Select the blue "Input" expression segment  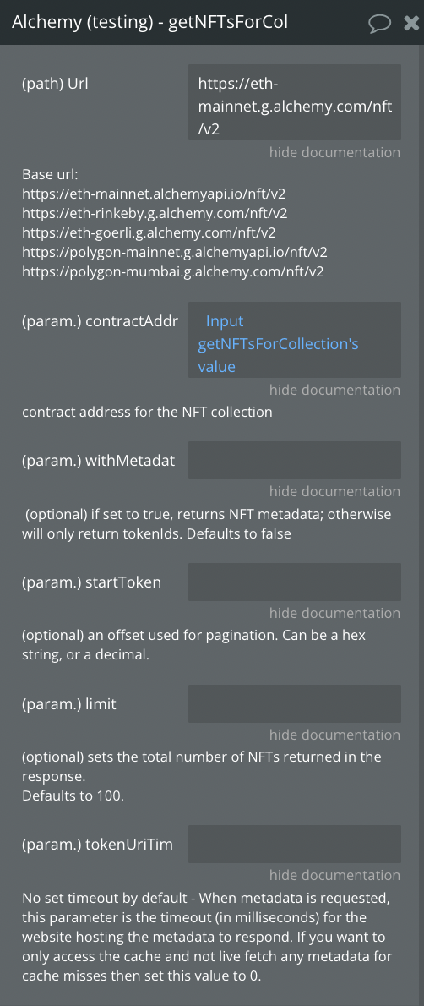pos(225,320)
